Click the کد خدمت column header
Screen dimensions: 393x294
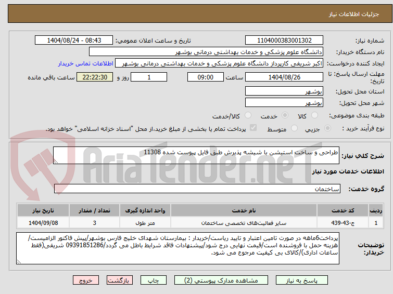click(x=343, y=210)
